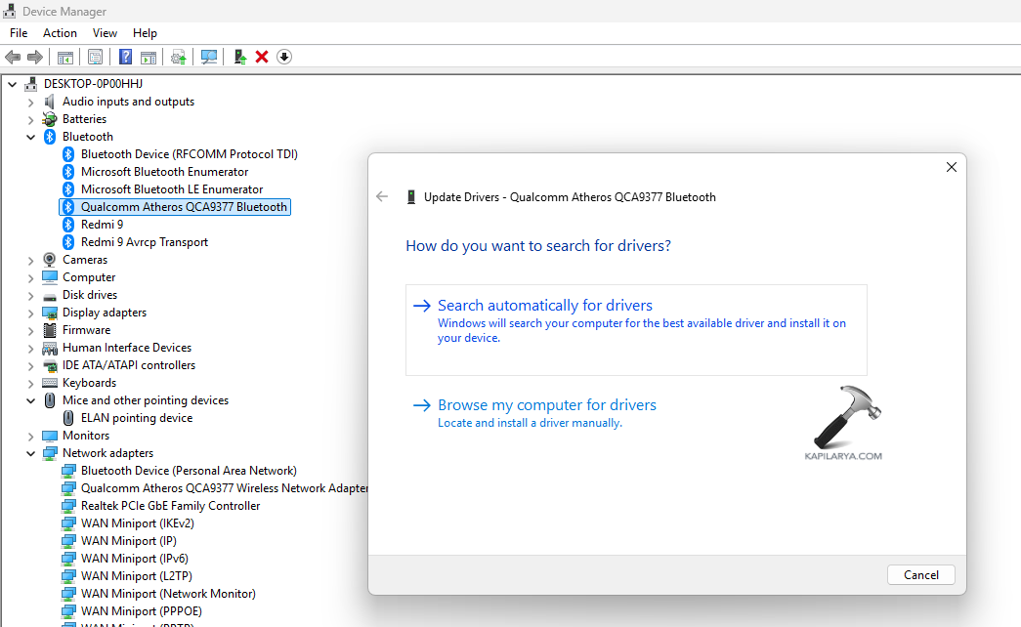Viewport: 1021px width, 627px height.
Task: Select WAN Miniport (PPPOE)
Action: coord(142,611)
